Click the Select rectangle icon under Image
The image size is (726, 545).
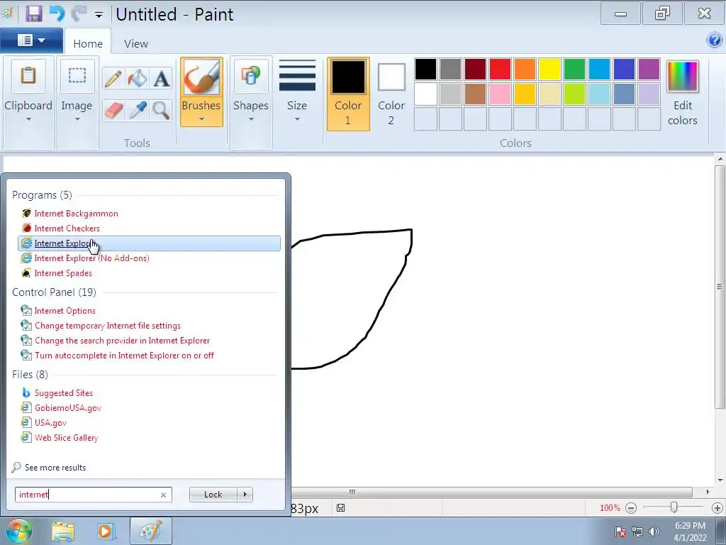click(x=77, y=75)
